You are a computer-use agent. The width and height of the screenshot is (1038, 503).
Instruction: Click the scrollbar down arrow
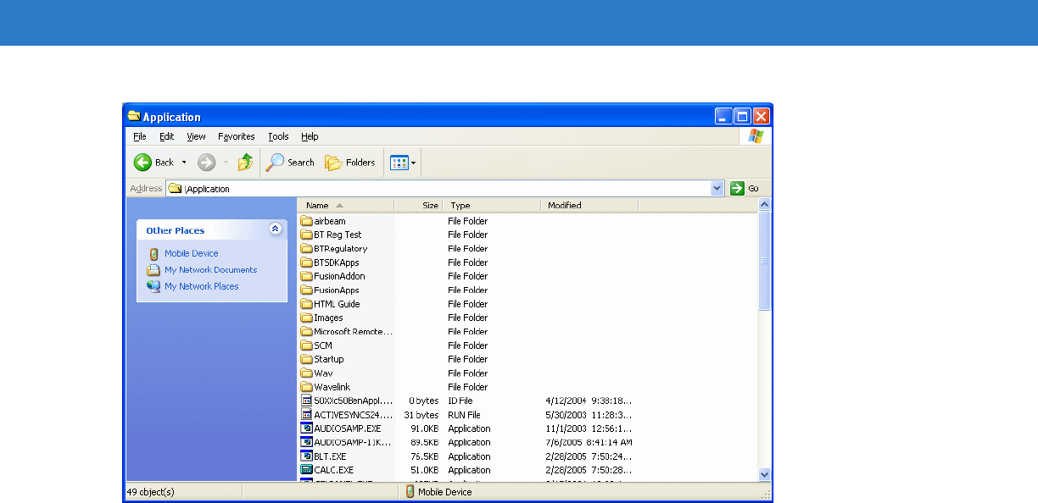[764, 475]
